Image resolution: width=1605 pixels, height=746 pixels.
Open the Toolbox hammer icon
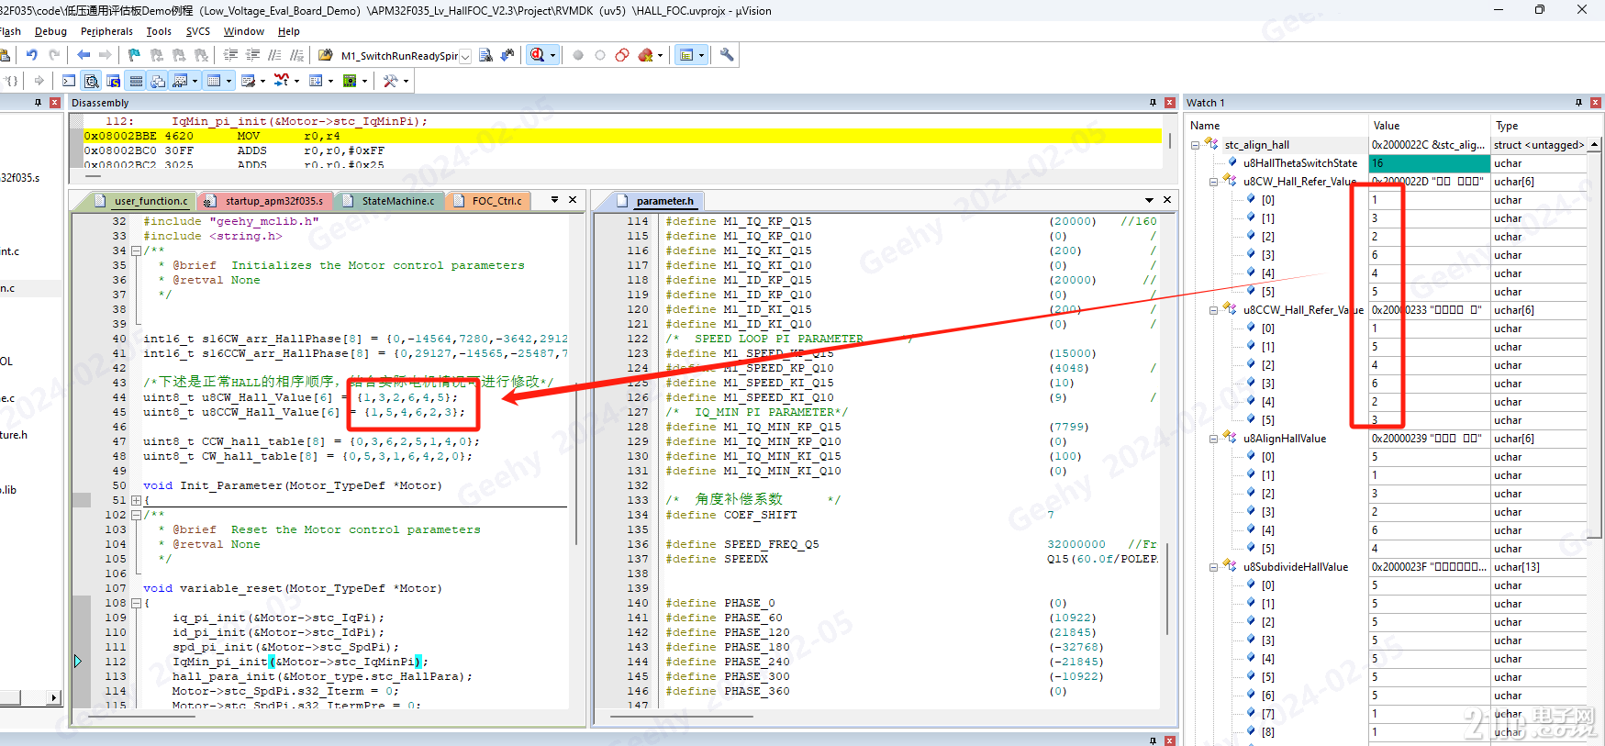click(x=390, y=81)
